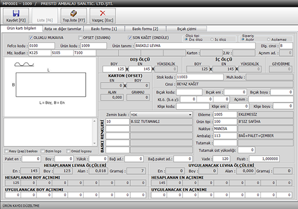The height and width of the screenshot is (209, 298).
Task: Click EKLEMESİZ description text
Action: pyautogui.click(x=248, y=115)
